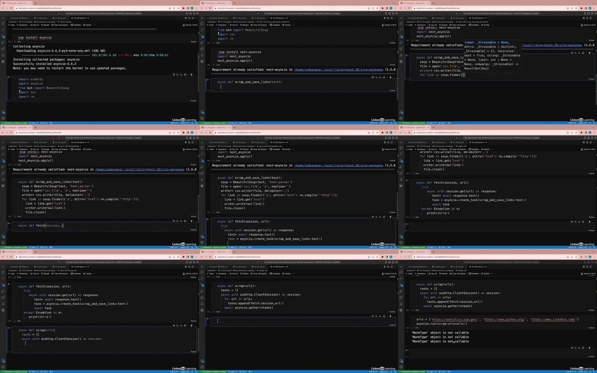Viewport: 597px width, 373px height.
Task: Delete the fetch cell via trash icon, middle-center frame
Action: pyautogui.click(x=391, y=217)
